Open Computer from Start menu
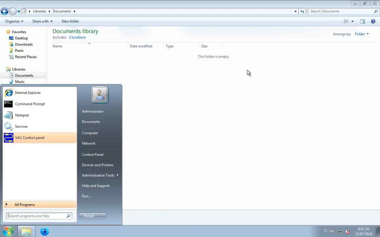 click(90, 133)
